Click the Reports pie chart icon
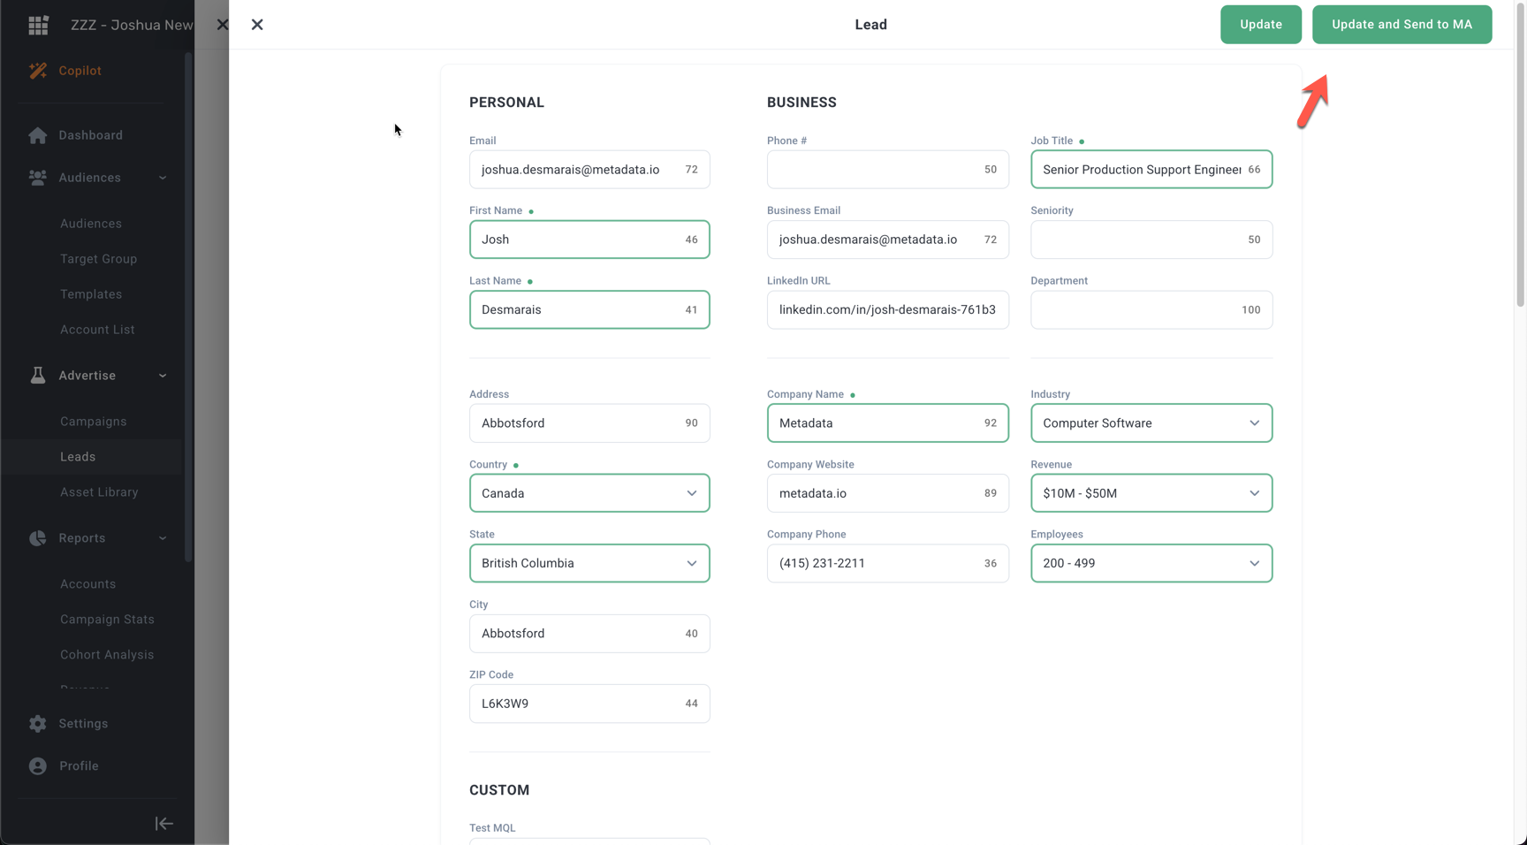This screenshot has height=845, width=1527. coord(37,538)
